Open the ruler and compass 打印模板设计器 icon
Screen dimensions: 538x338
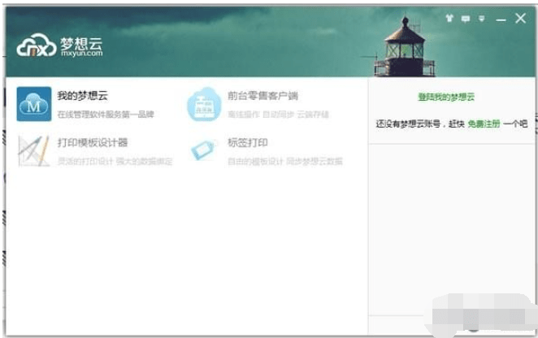click(33, 151)
